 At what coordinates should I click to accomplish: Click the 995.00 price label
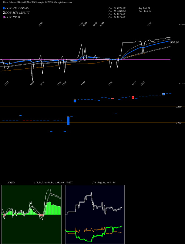pyautogui.click(x=175, y=42)
